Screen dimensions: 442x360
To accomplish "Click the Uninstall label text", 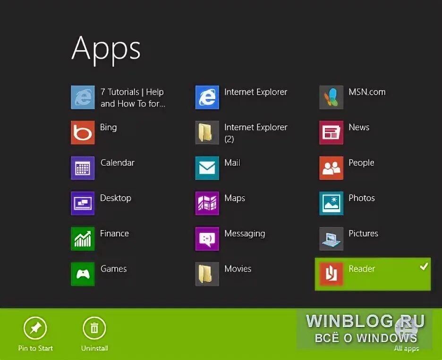I will coord(94,348).
